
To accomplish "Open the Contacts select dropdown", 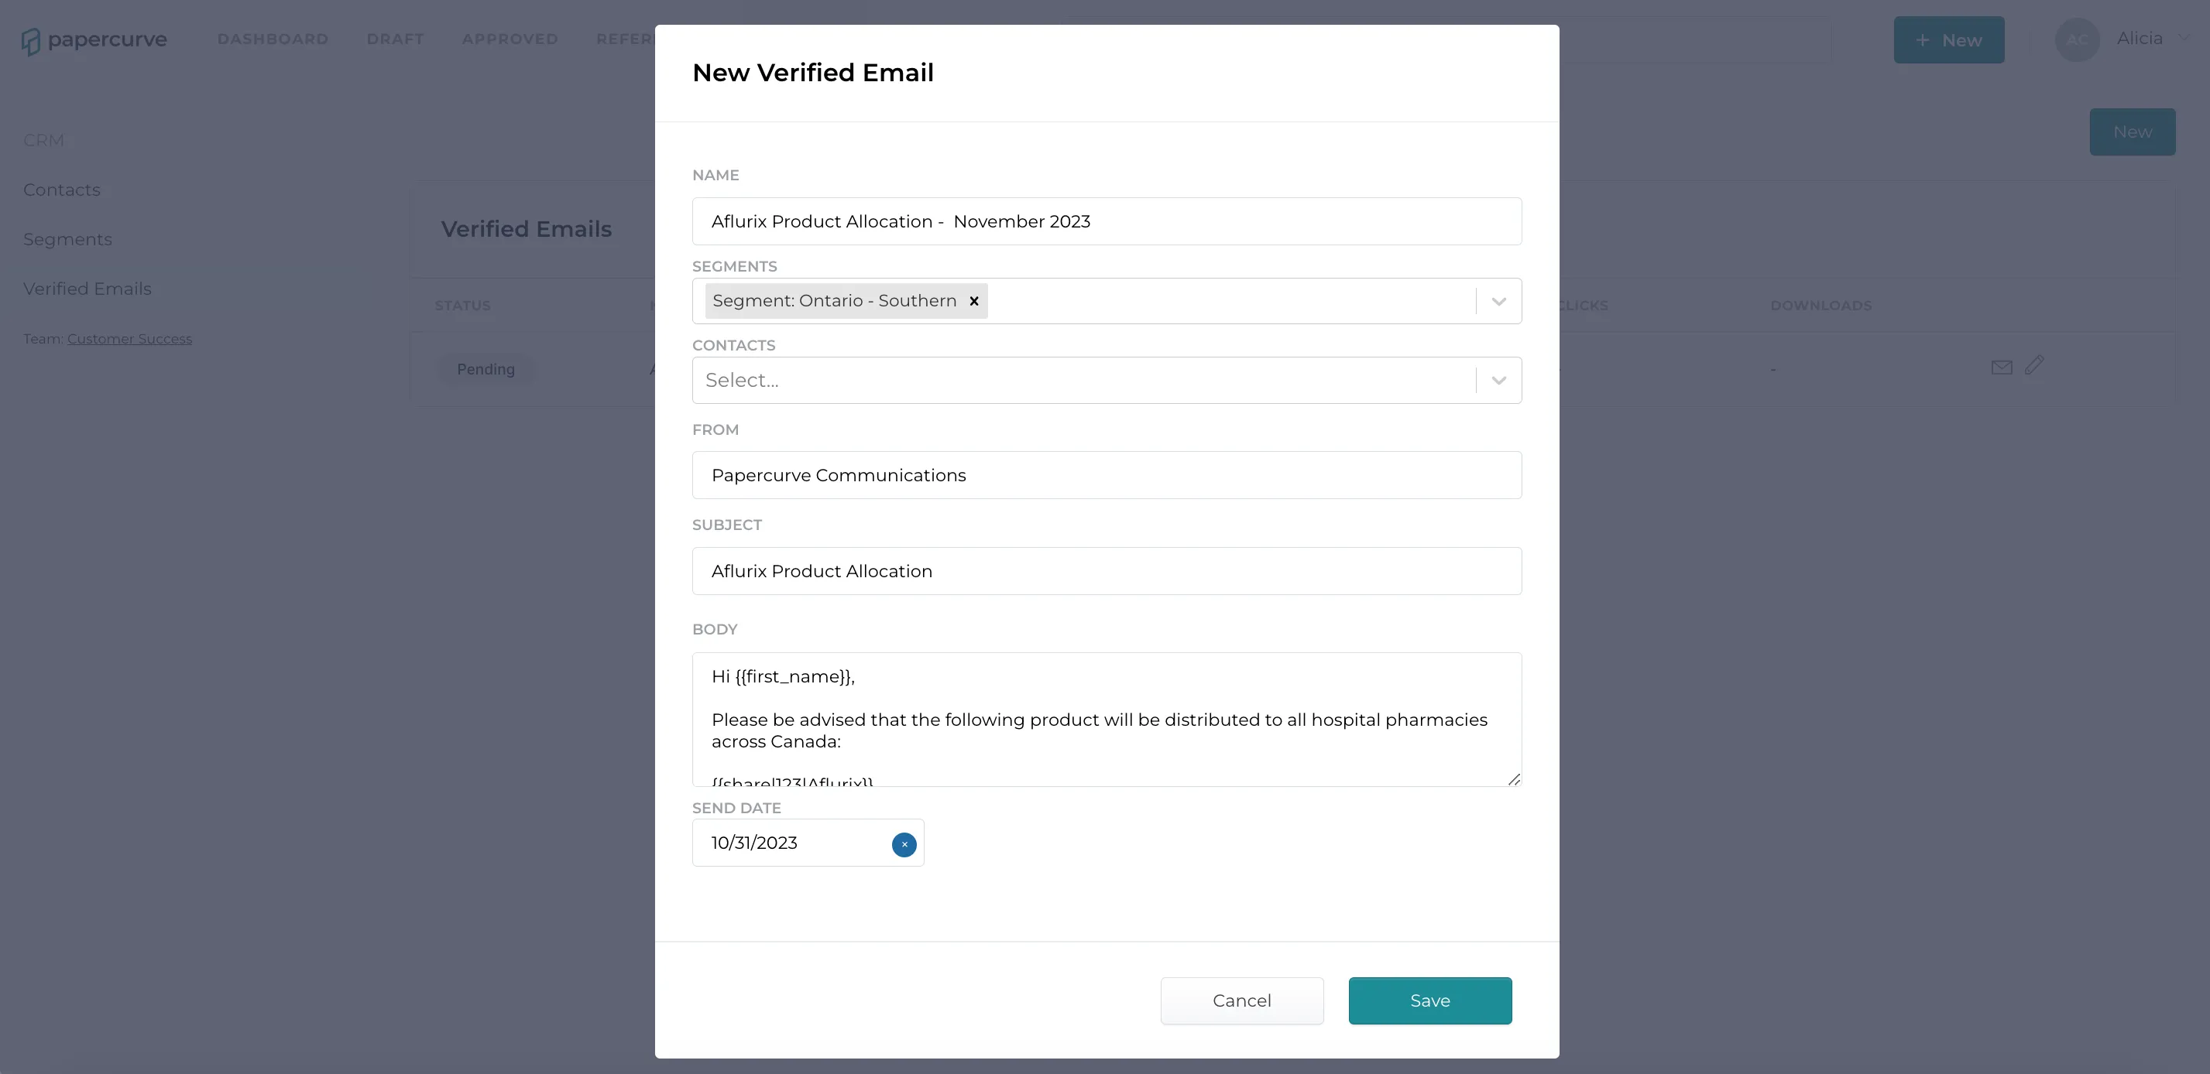I will (x=1107, y=380).
